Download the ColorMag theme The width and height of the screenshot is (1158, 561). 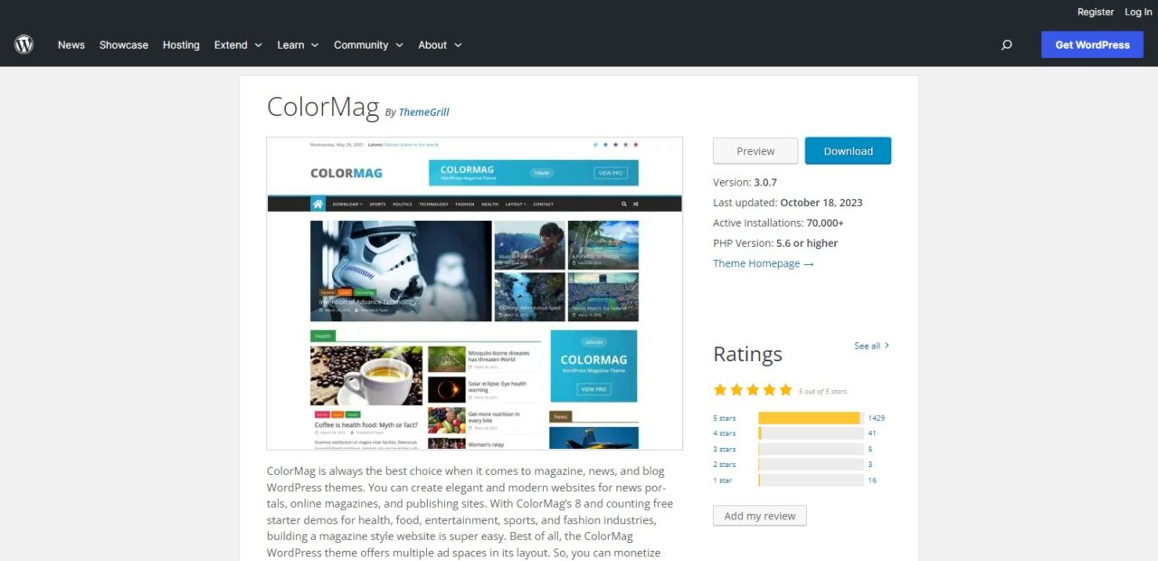coord(848,151)
